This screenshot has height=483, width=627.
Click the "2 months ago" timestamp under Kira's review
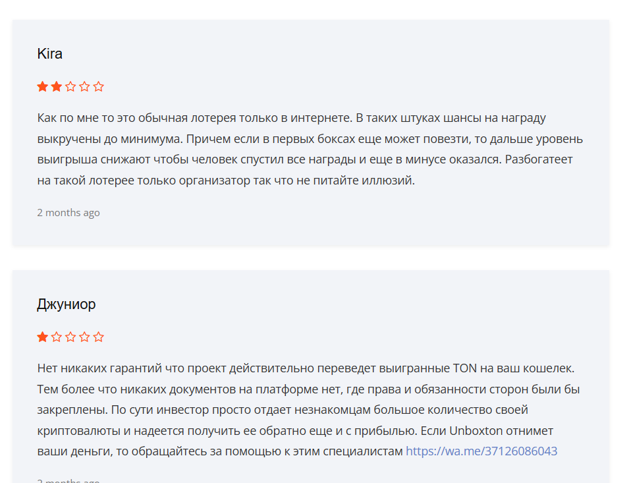68,213
